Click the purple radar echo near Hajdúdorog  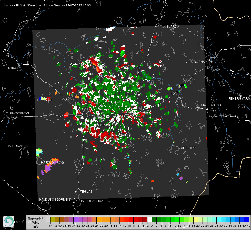point(48,168)
